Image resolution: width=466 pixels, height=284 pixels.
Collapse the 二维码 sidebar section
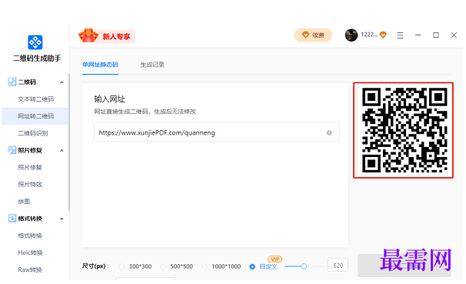(x=62, y=82)
